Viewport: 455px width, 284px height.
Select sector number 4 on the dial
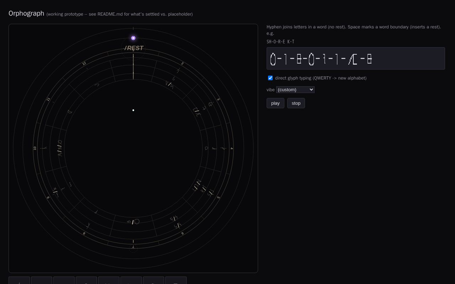(x=231, y=148)
